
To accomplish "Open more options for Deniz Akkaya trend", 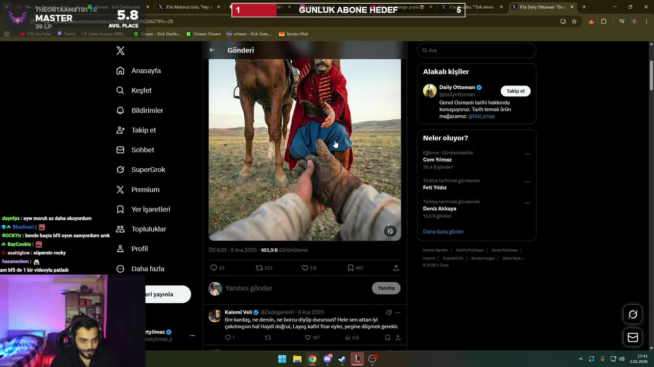I will click(527, 203).
